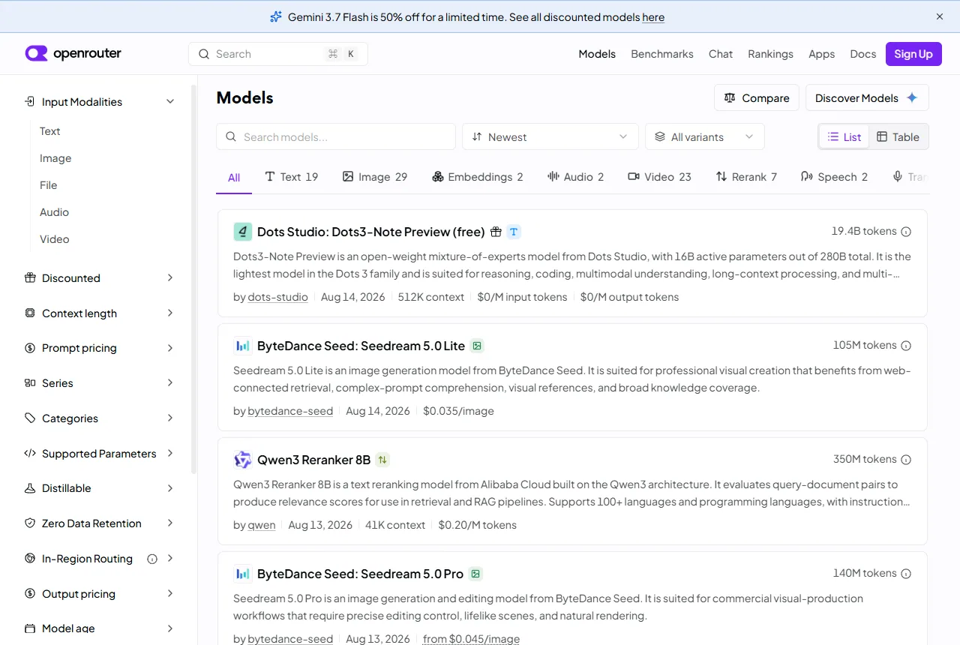Switch to List view
This screenshot has width=960, height=645.
tap(844, 136)
